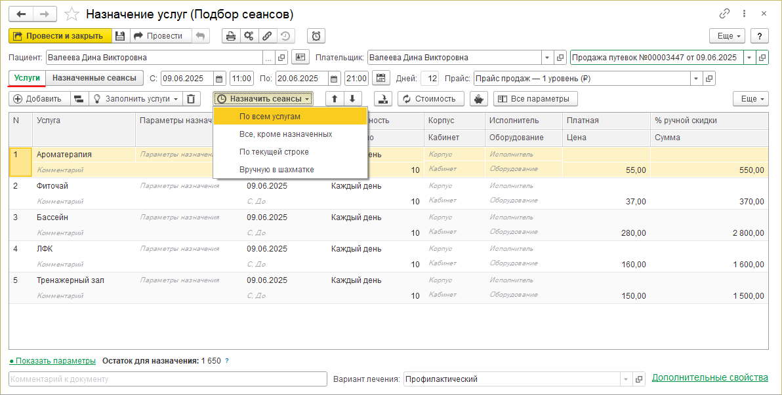The image size is (782, 395).
Task: Click the piggy bank icon
Action: [480, 99]
